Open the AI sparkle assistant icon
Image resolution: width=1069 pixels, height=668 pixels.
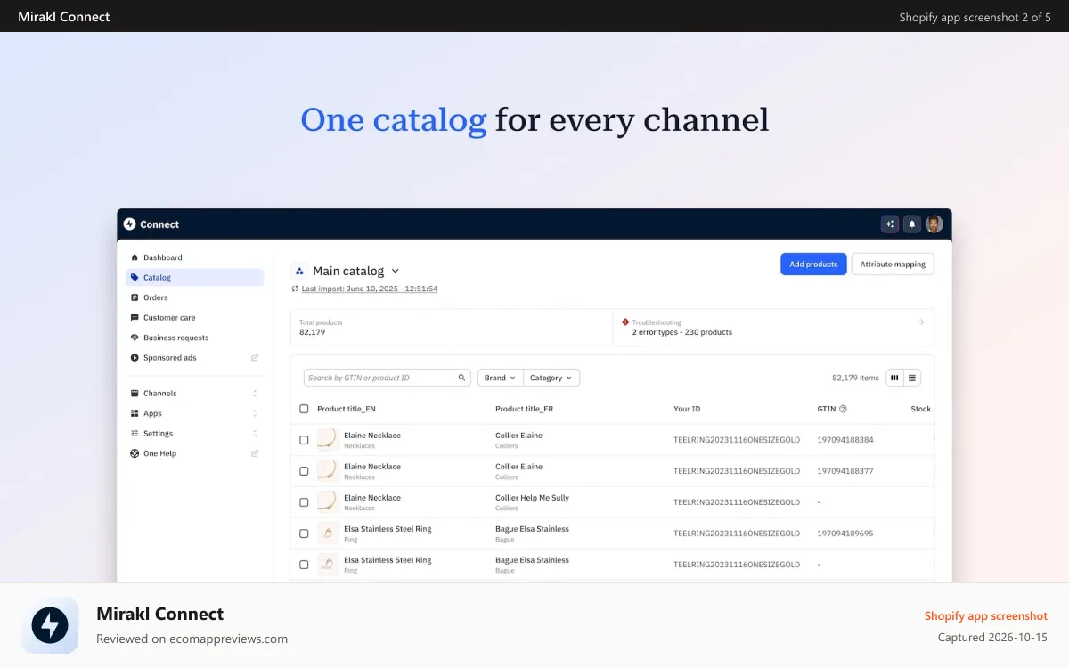(889, 224)
